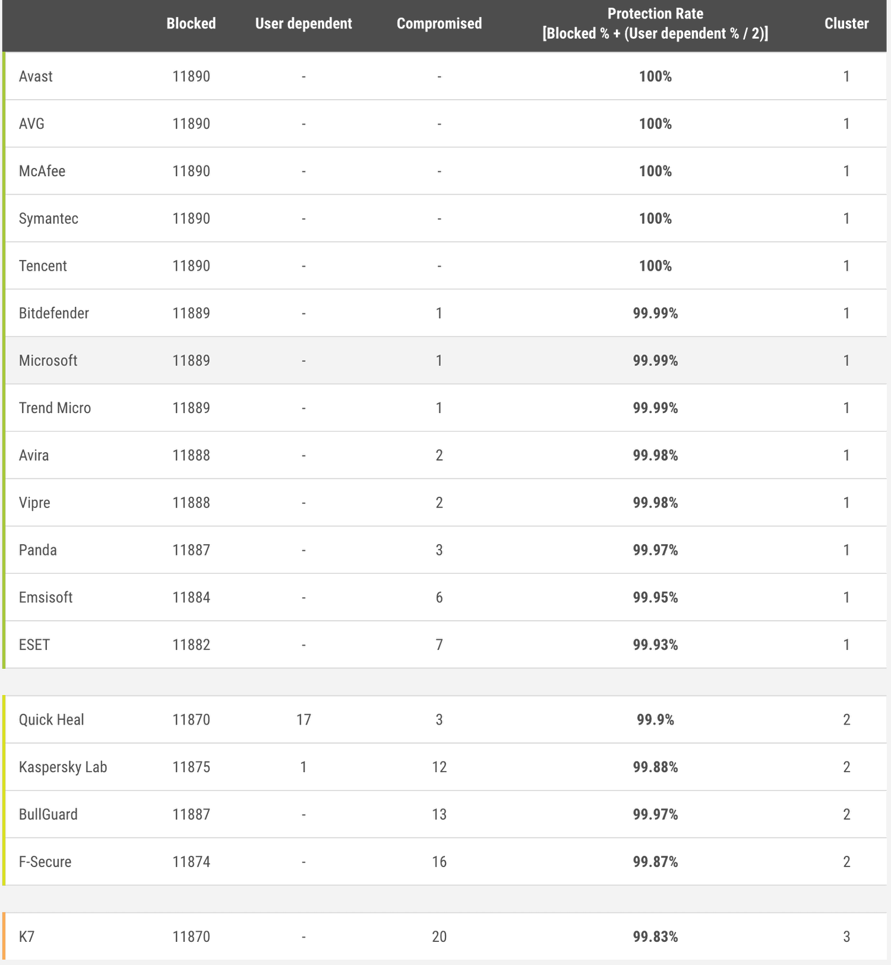The height and width of the screenshot is (965, 891).
Task: Click BullGuard's compromised value 13
Action: point(439,814)
